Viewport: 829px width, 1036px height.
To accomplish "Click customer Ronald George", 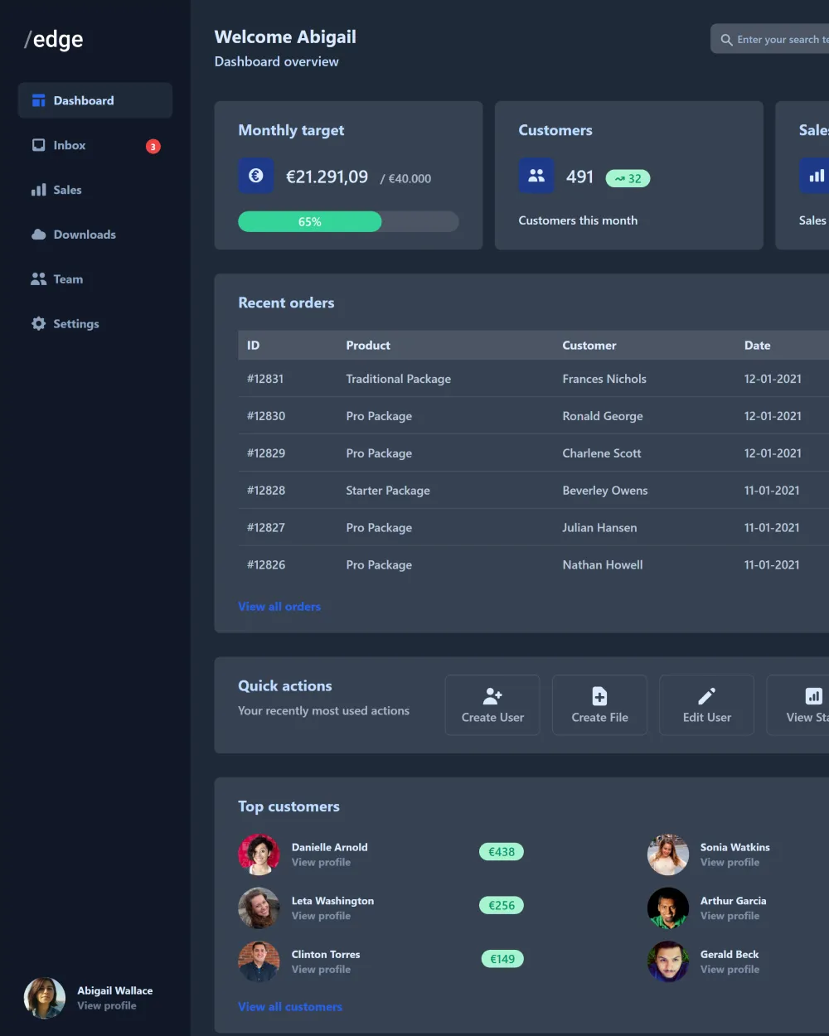I will tap(603, 416).
